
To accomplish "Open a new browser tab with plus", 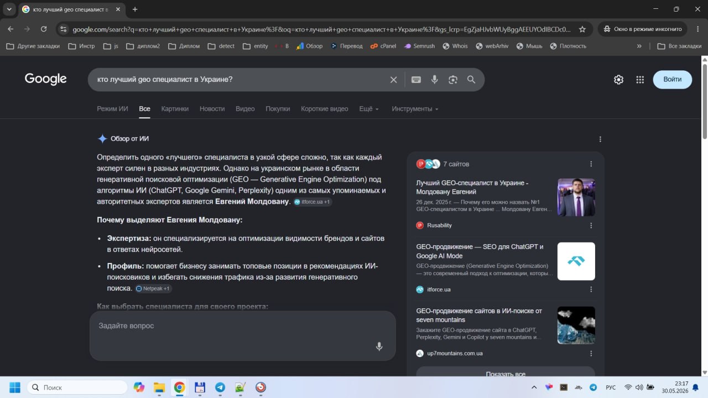I will click(135, 9).
